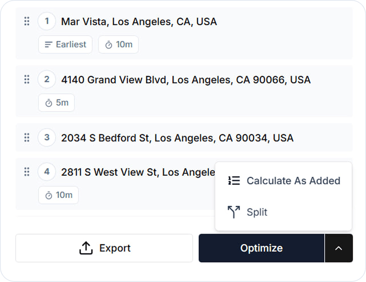Grab the drag handle for stop 4

[x=27, y=172]
